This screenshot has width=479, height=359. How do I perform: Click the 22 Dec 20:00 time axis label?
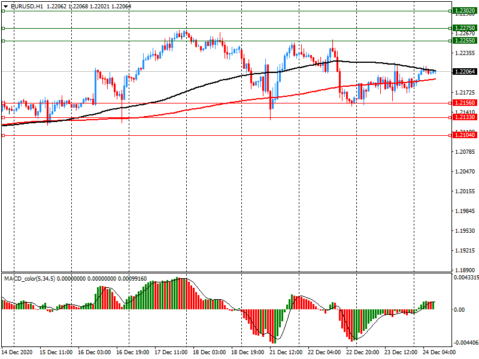362,352
